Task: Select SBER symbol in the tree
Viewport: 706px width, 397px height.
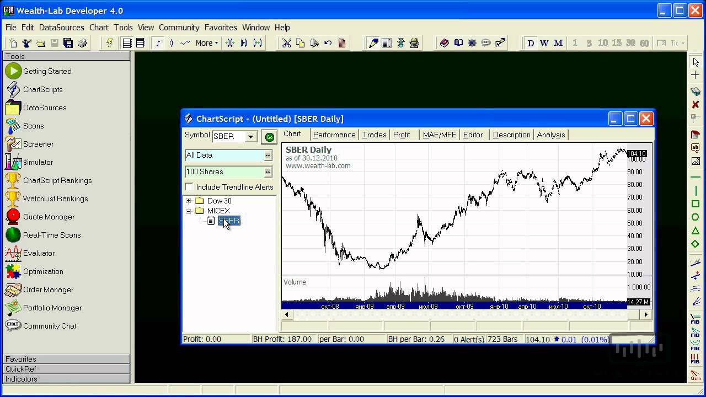Action: pos(229,221)
